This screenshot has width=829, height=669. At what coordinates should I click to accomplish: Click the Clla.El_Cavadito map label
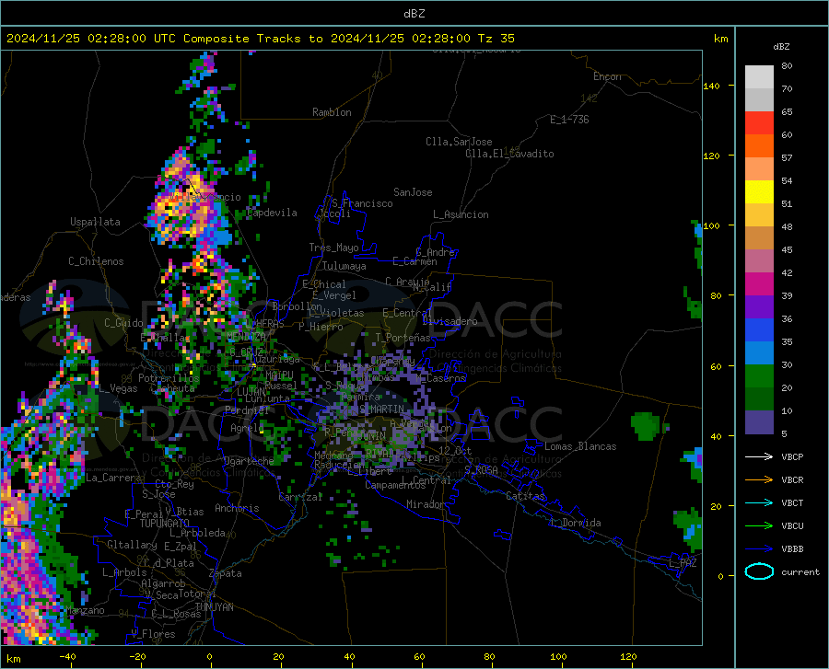pyautogui.click(x=509, y=154)
